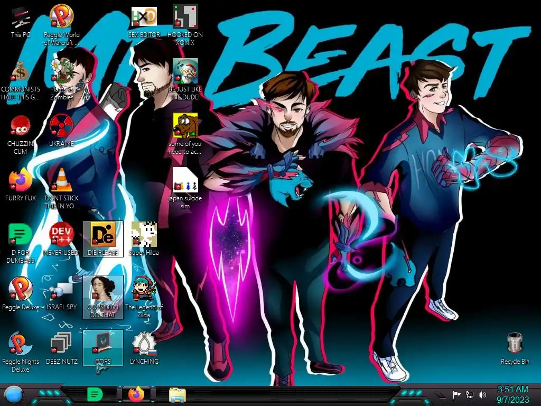
Task: Open the network status tray icon
Action: 470,394
